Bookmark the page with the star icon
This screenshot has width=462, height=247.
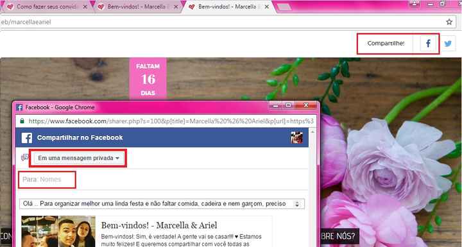click(x=449, y=22)
